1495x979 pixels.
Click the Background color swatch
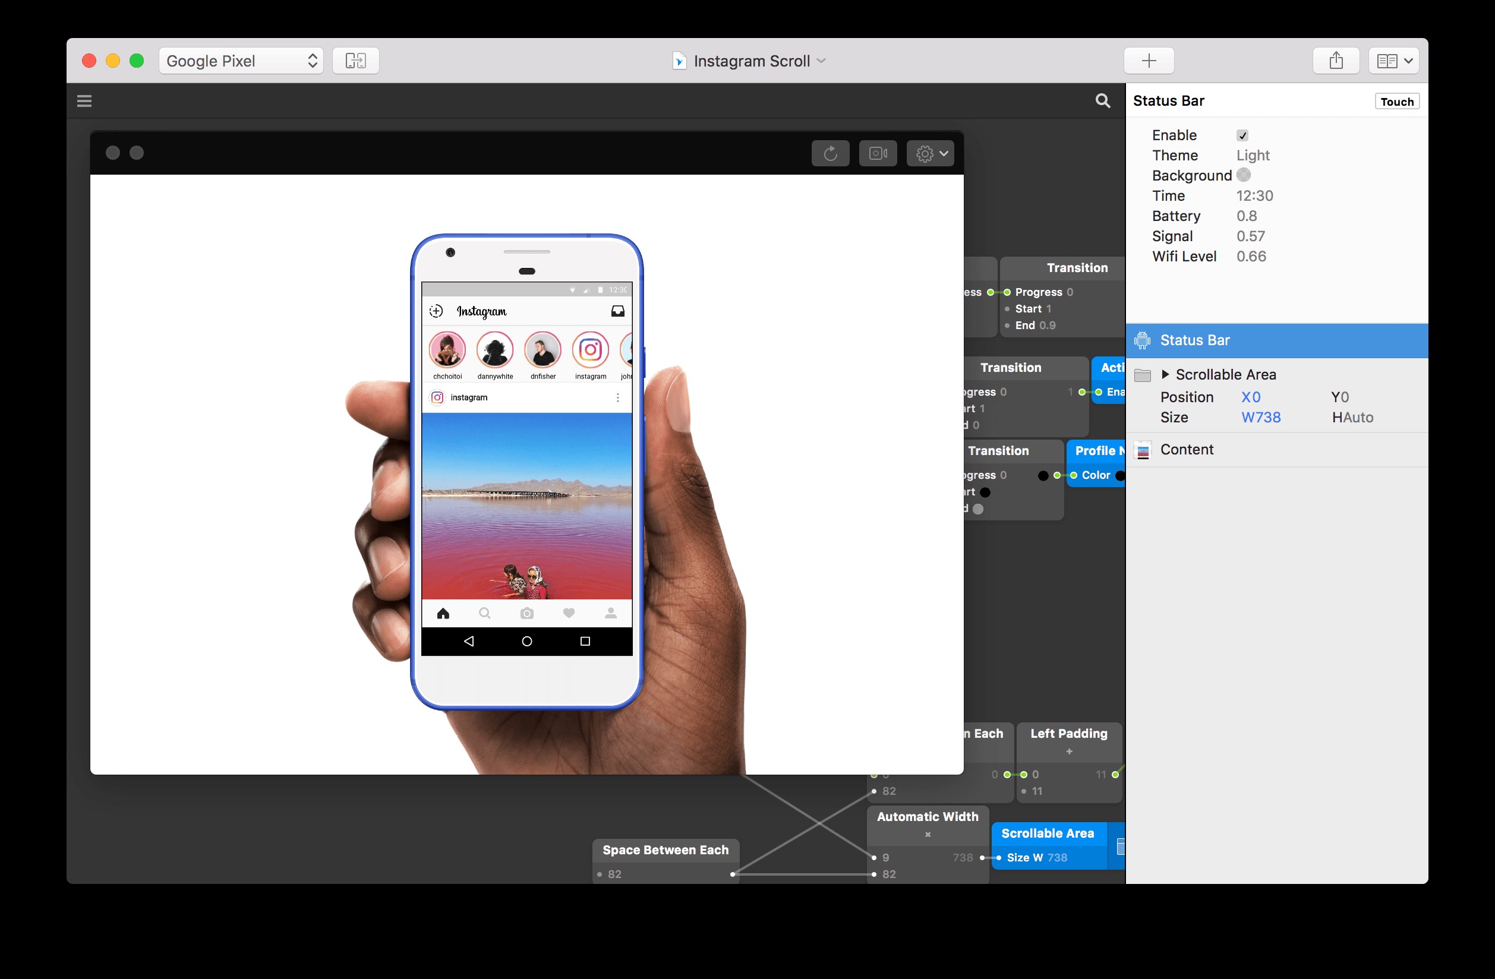[1243, 175]
